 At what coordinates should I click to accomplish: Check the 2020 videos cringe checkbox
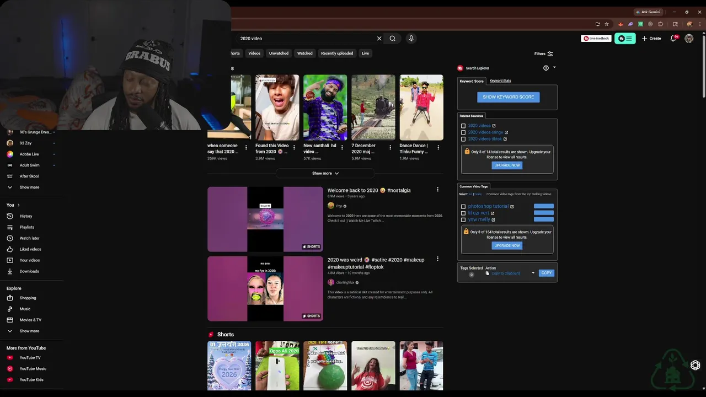tap(463, 132)
